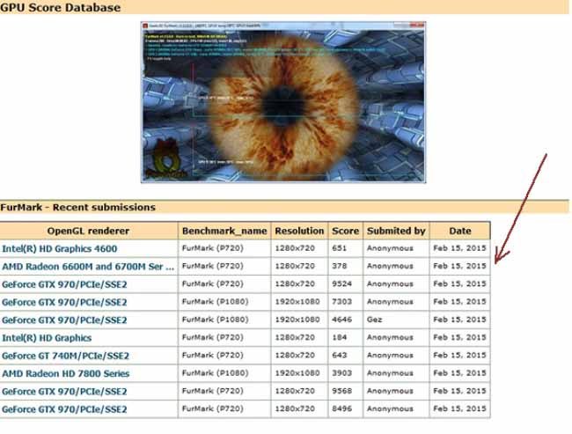The width and height of the screenshot is (572, 434).
Task: Click the FurMark eye screenshot thumbnail
Action: (280, 102)
